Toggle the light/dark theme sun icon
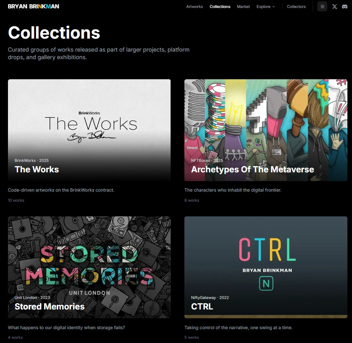This screenshot has height=343, width=352. tap(322, 7)
